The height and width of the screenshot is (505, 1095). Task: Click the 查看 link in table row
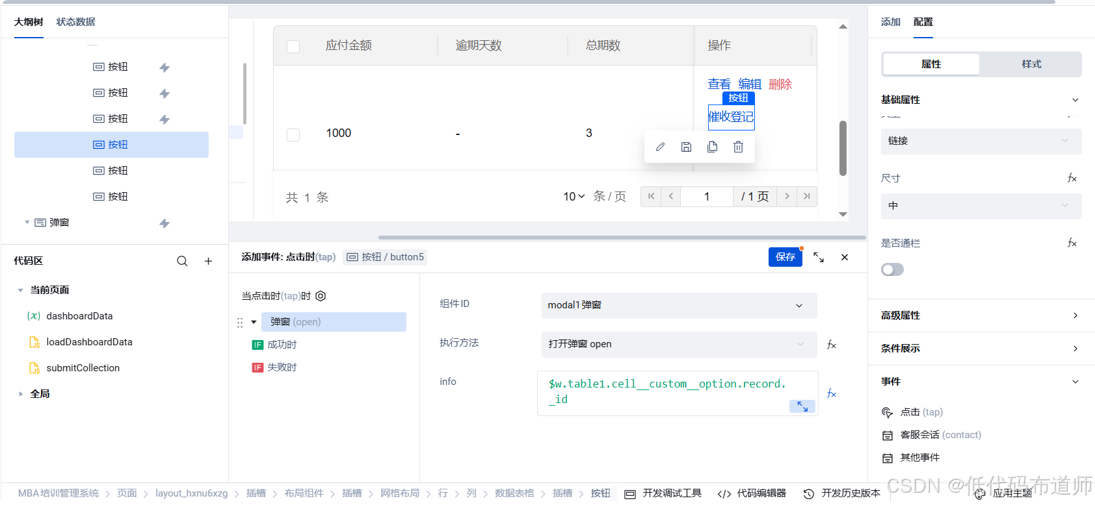pos(719,84)
